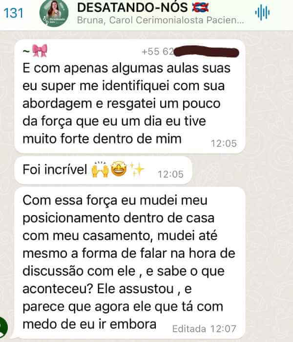Viewport: 293px width, 342px height.
Task: Tap the sender avatar beside the last message
Action: point(3,327)
